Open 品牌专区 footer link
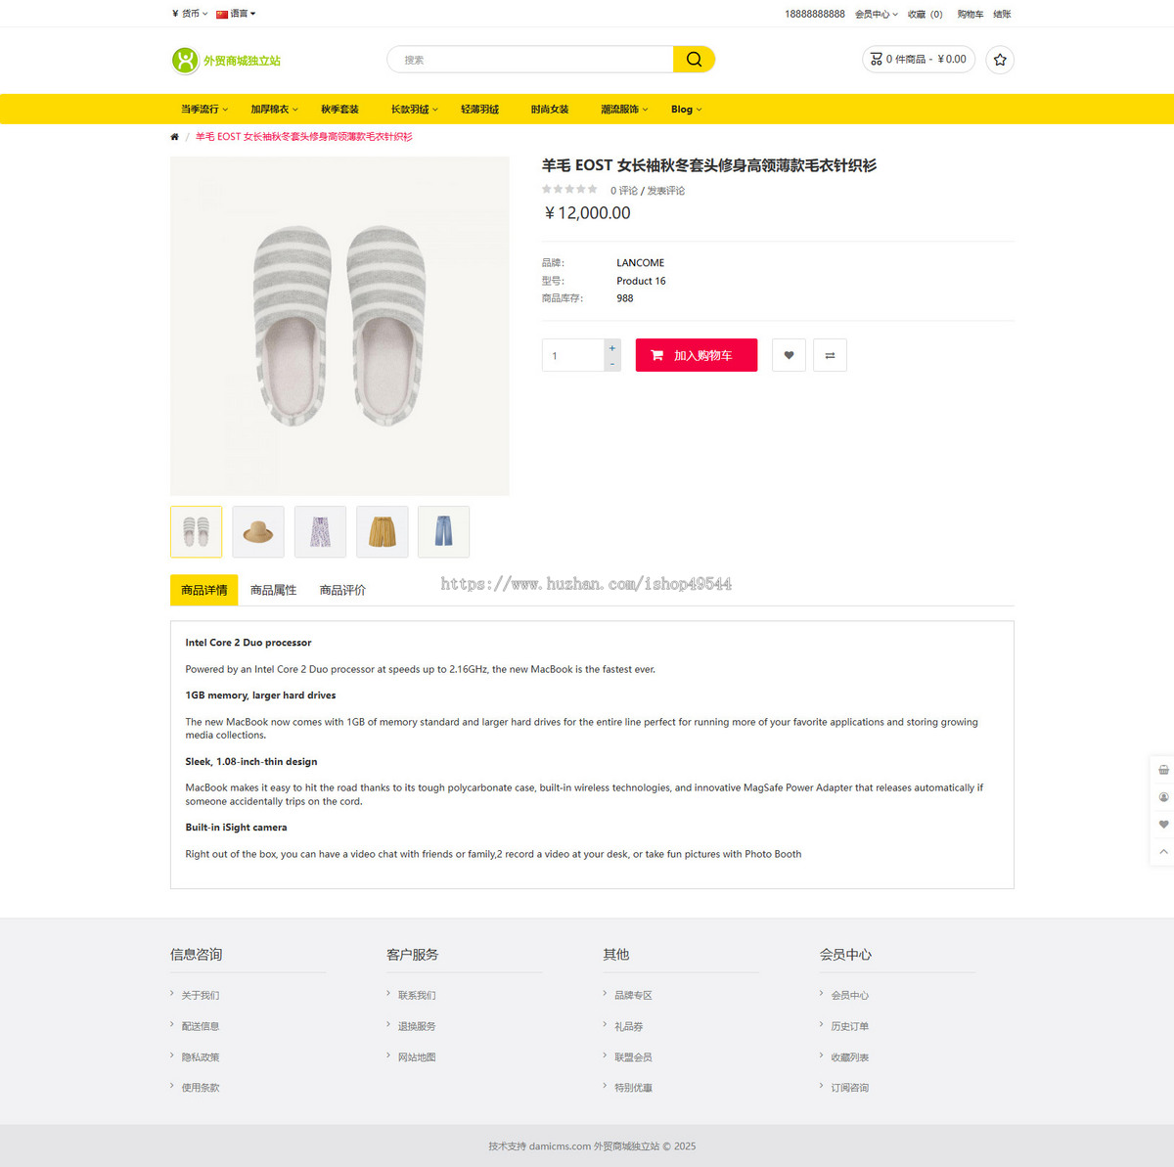This screenshot has width=1174, height=1167. pos(633,996)
